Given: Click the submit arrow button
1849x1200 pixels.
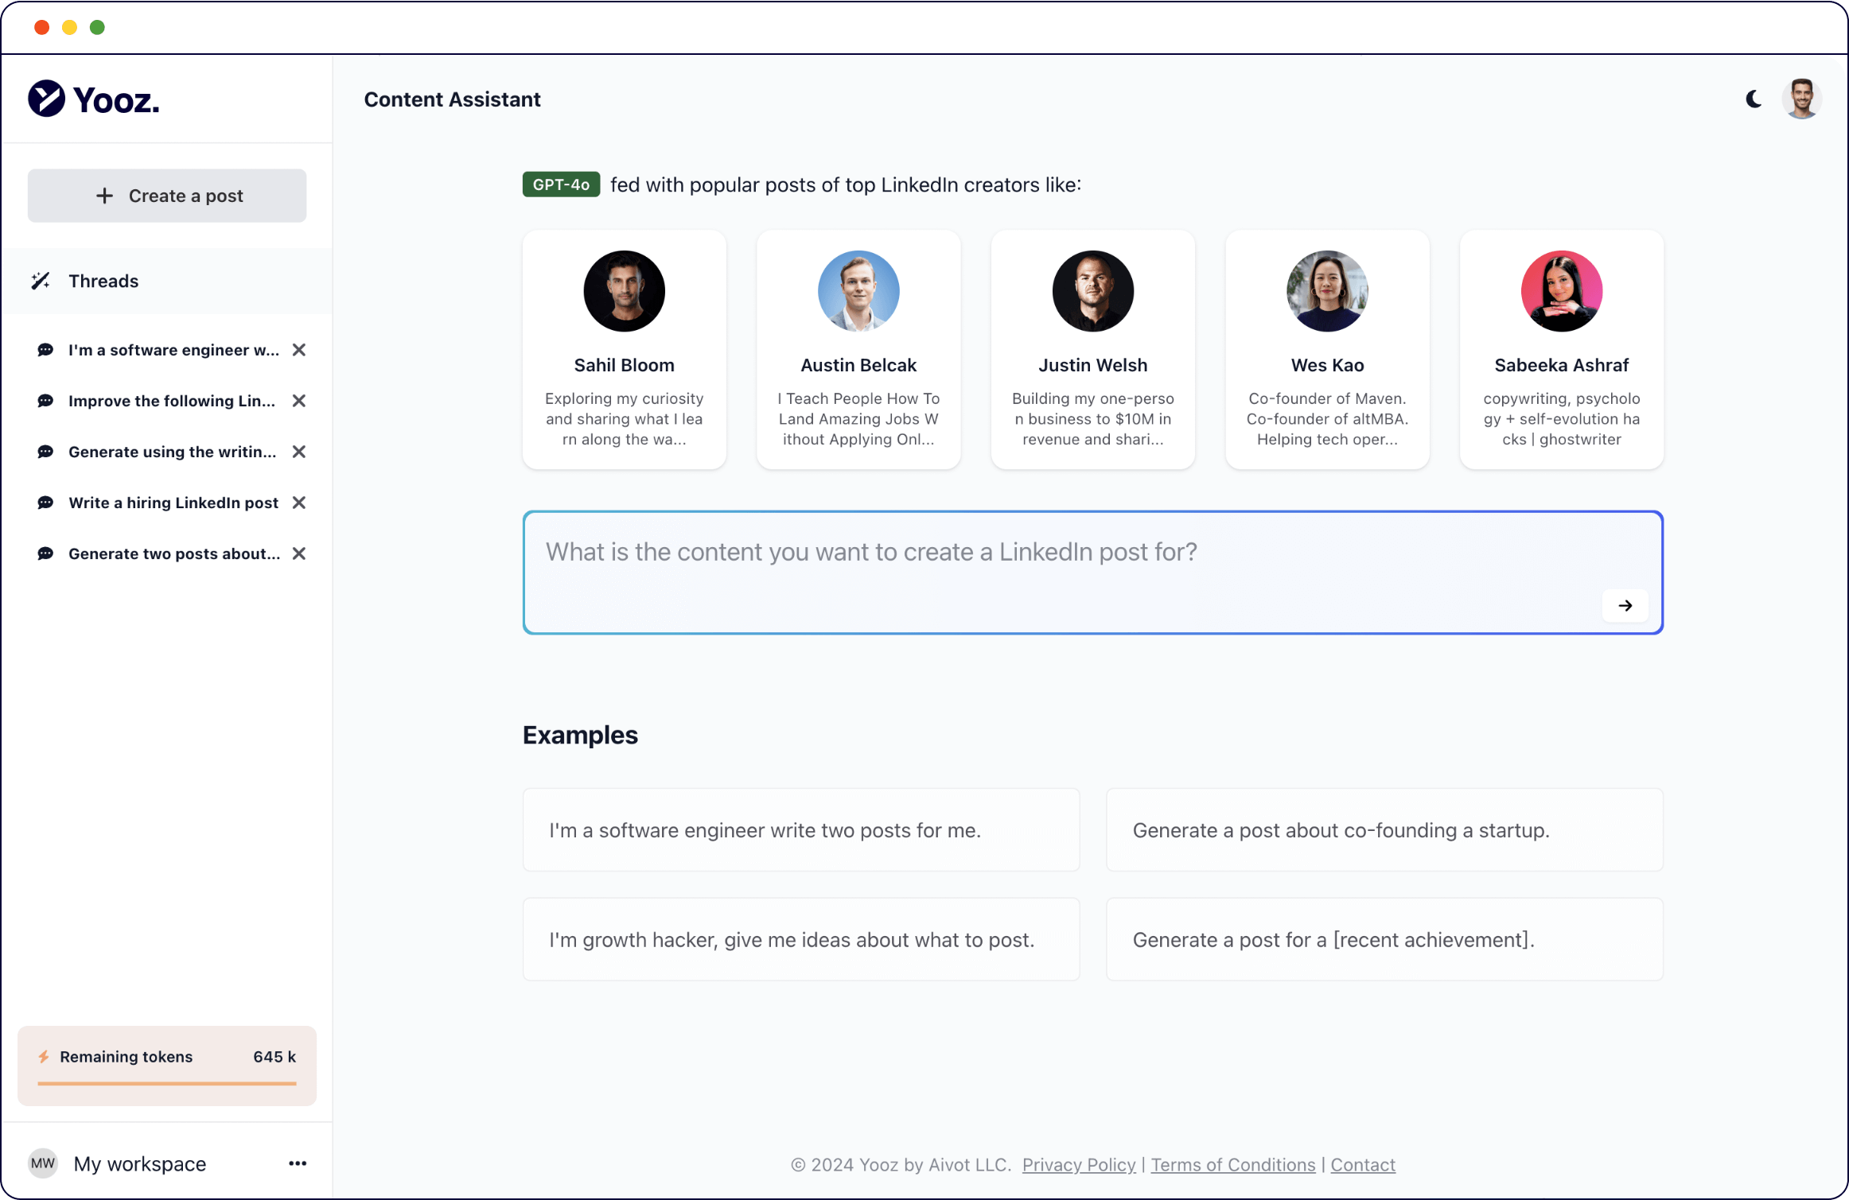Looking at the screenshot, I should coord(1627,604).
